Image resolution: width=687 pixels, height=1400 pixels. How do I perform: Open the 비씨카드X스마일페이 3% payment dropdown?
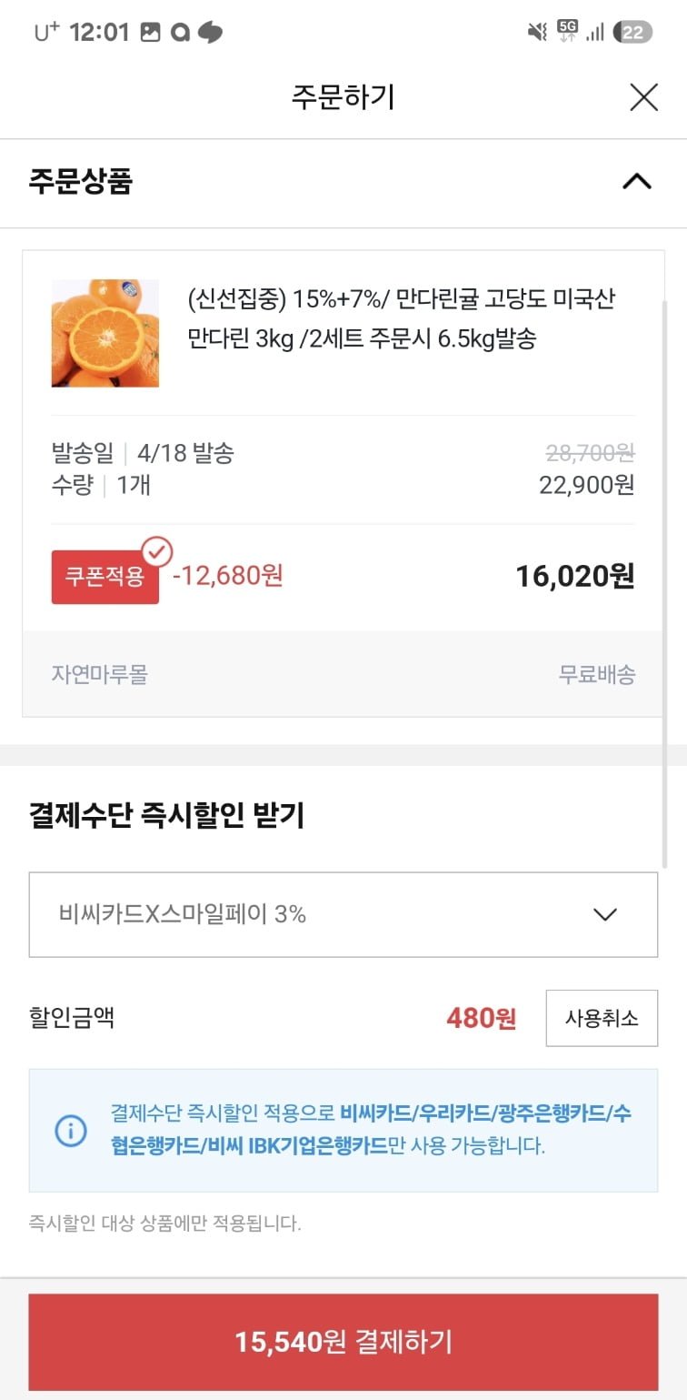(343, 914)
